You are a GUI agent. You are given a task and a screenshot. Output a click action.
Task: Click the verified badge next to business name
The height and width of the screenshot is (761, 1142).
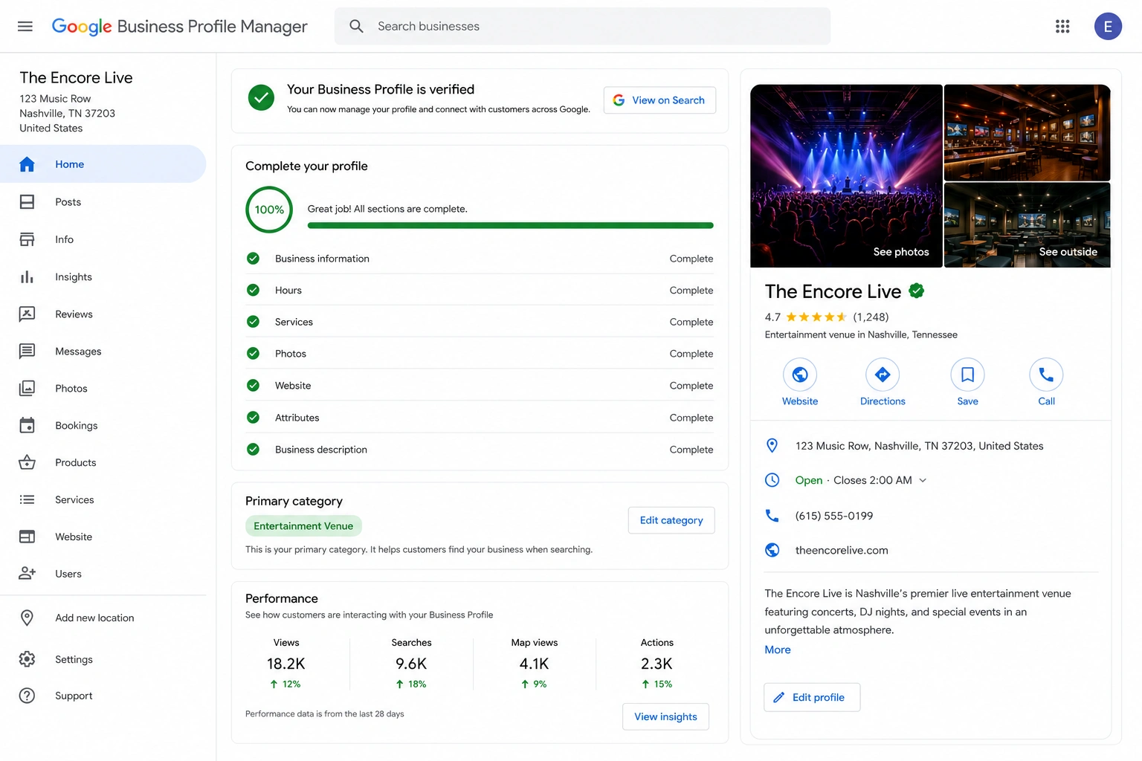pyautogui.click(x=917, y=291)
